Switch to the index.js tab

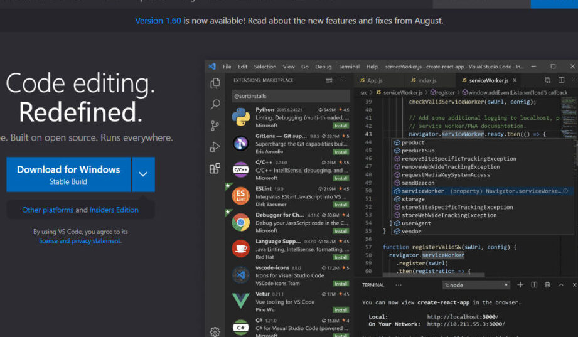point(427,80)
